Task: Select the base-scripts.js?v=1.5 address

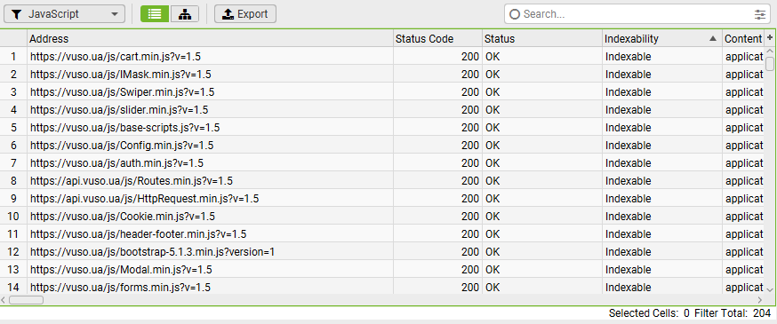Action: (x=124, y=128)
